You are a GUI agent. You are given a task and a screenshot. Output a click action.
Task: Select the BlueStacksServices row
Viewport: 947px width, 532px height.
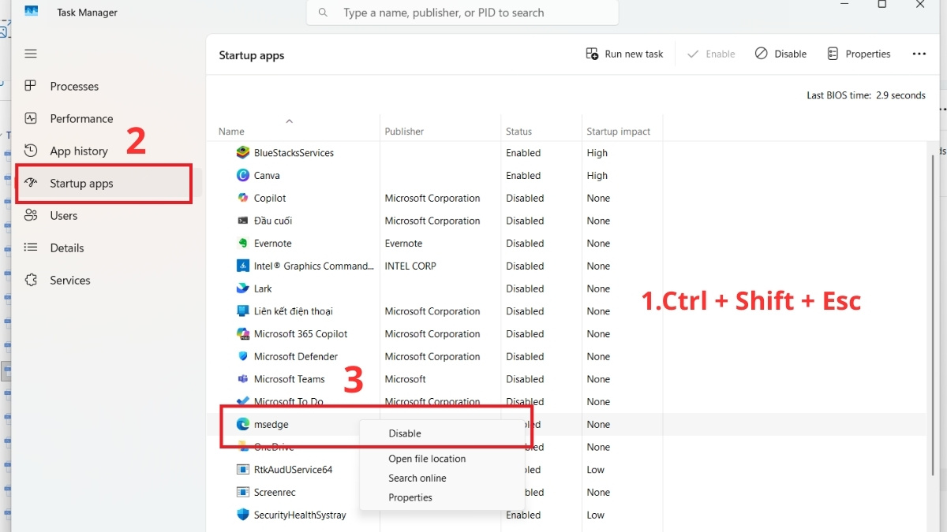tap(294, 152)
